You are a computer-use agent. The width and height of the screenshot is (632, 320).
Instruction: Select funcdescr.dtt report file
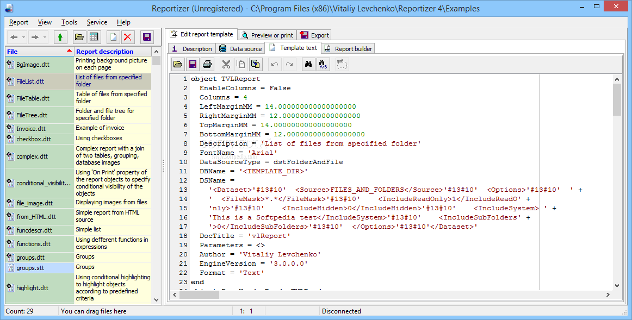[40, 230]
